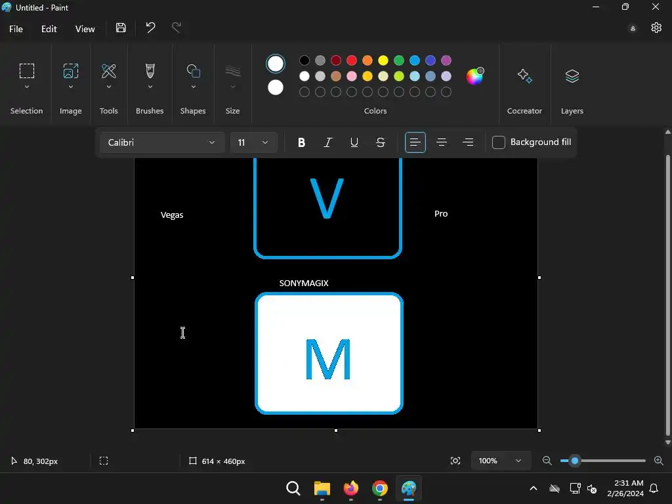672x504 pixels.
Task: Click the zoom slider handle
Action: pyautogui.click(x=575, y=461)
